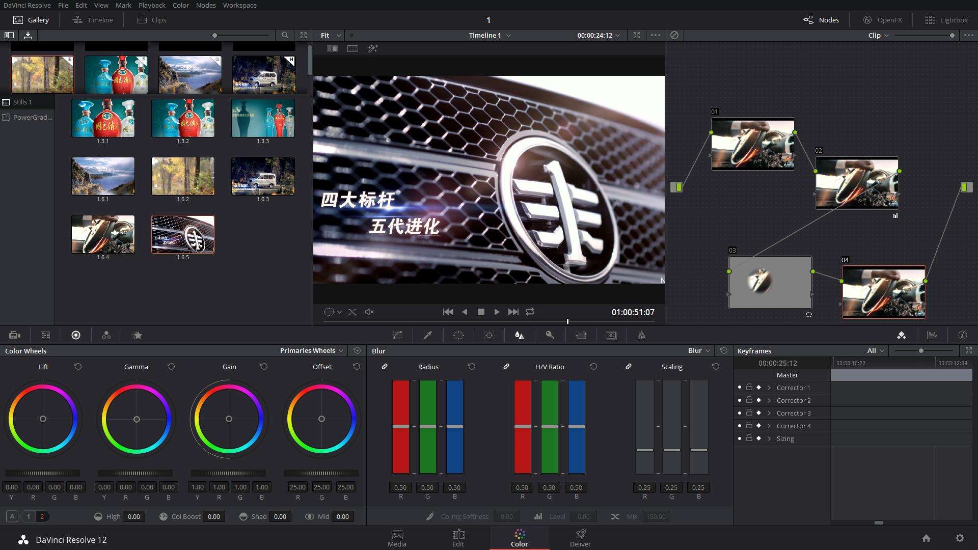978x550 pixels.
Task: Go to the project manager home
Action: click(927, 538)
